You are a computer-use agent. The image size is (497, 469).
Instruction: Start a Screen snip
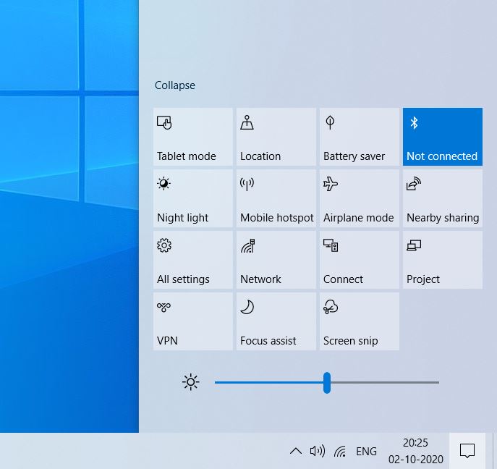pyautogui.click(x=360, y=321)
